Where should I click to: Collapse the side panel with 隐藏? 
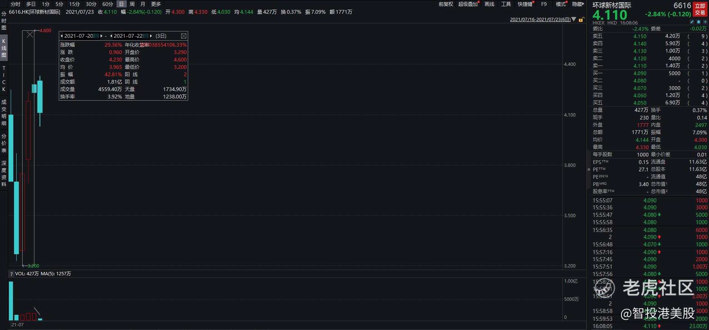tap(577, 4)
